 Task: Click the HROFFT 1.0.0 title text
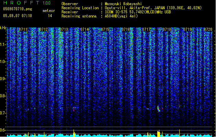(x=27, y=3)
